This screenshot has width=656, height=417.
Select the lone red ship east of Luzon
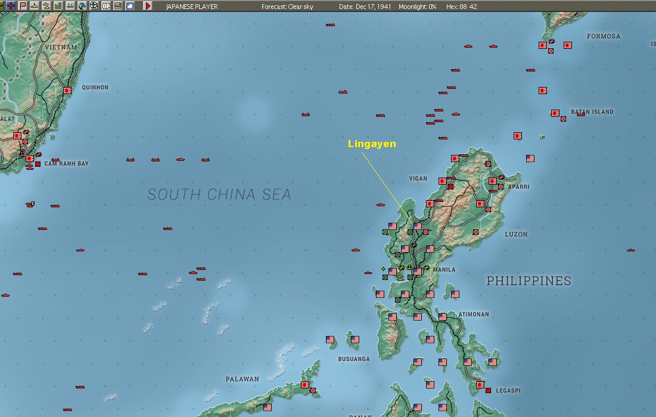(631, 250)
